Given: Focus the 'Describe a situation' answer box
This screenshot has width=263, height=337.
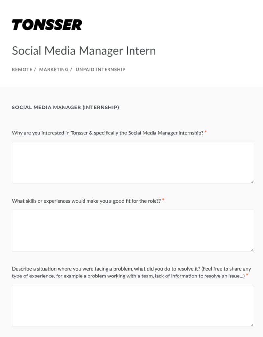Looking at the screenshot, I should 133,306.
